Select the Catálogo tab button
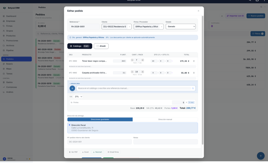 [x=80, y=46]
